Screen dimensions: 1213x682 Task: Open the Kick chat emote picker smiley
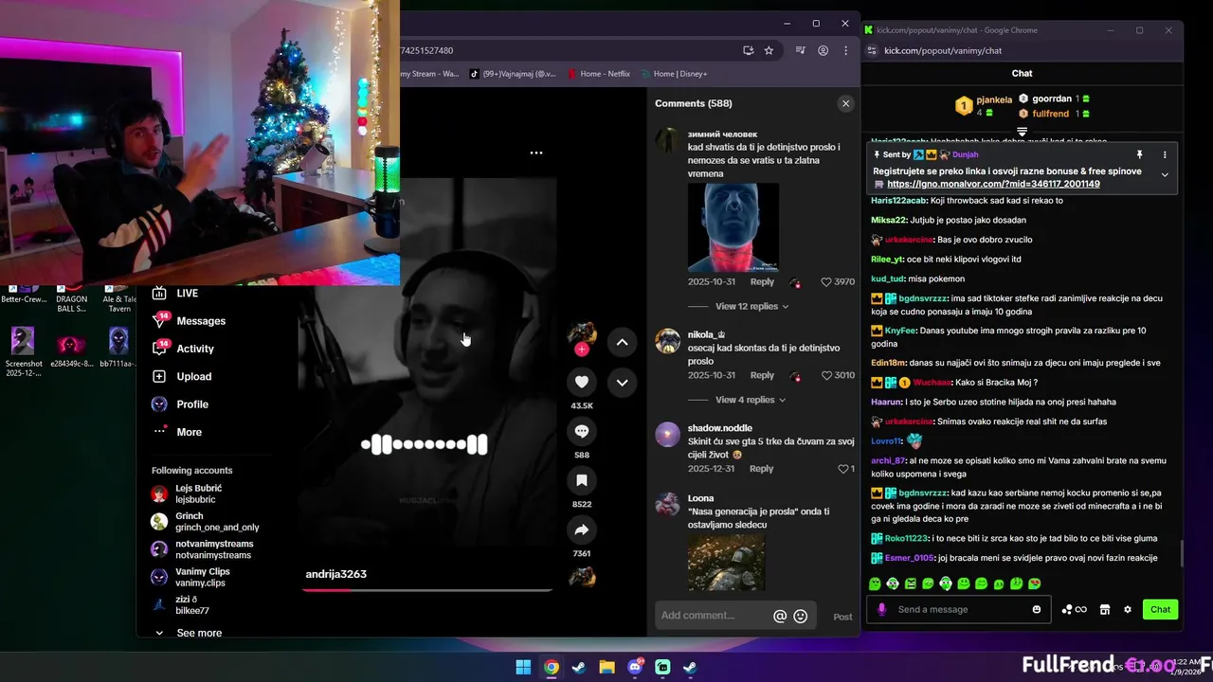pyautogui.click(x=1037, y=609)
